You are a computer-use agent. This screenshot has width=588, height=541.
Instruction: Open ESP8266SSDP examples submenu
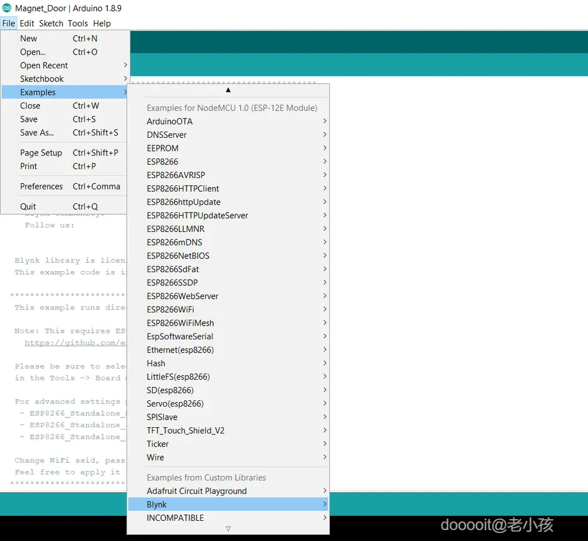coord(228,283)
